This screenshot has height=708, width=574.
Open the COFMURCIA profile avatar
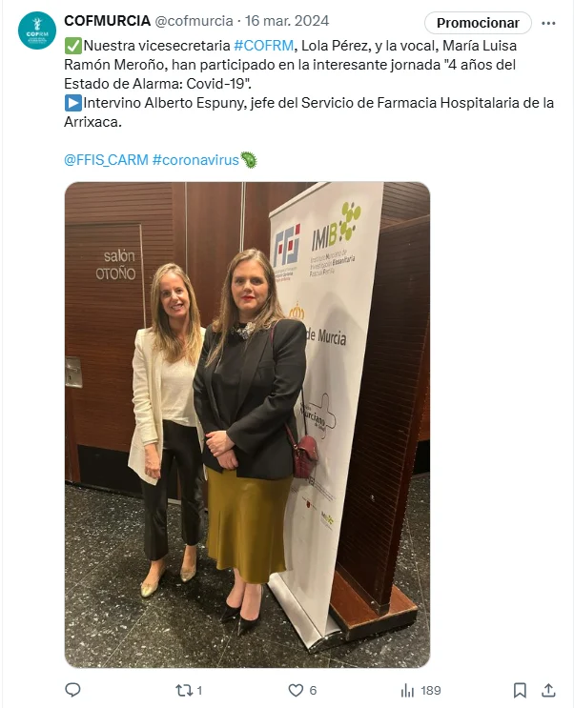[x=37, y=30]
